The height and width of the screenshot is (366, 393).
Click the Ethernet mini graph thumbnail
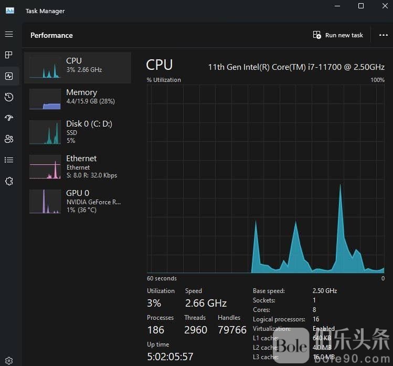click(45, 167)
